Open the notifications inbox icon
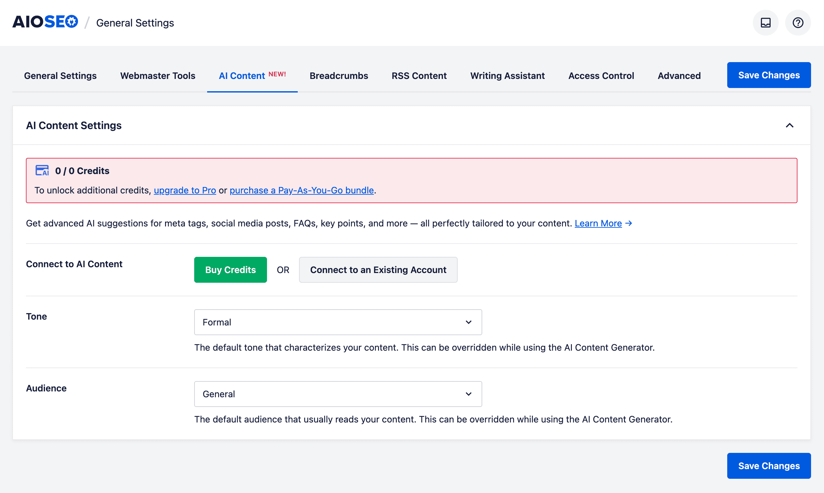Viewport: 824px width, 493px height. click(765, 23)
